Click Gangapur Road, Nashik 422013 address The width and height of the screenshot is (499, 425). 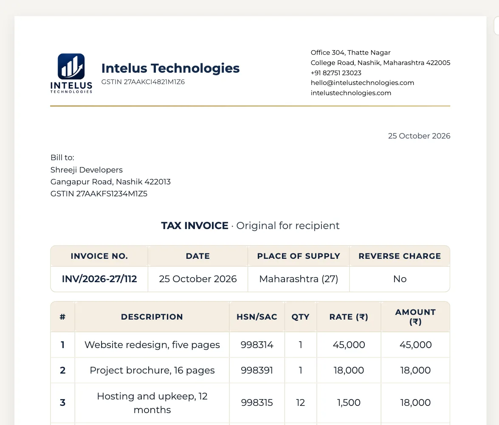(x=110, y=182)
